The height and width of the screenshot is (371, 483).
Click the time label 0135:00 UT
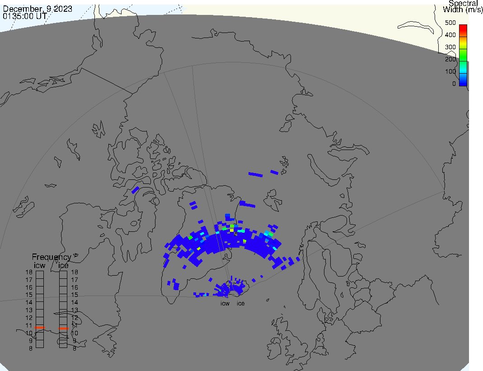click(x=25, y=16)
